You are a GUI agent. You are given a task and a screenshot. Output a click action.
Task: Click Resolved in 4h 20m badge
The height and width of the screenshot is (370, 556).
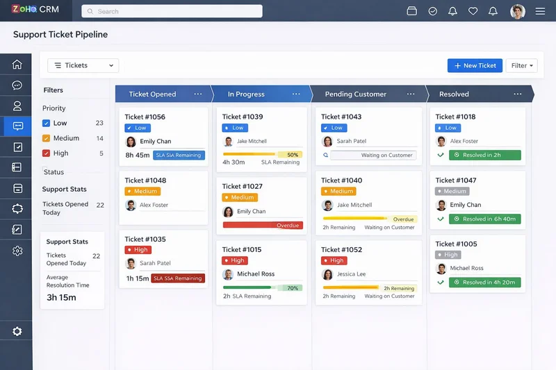click(484, 283)
